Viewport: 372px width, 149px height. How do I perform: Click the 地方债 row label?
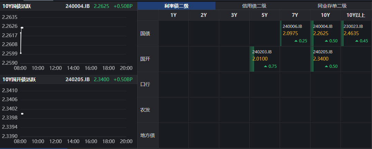point(148,135)
